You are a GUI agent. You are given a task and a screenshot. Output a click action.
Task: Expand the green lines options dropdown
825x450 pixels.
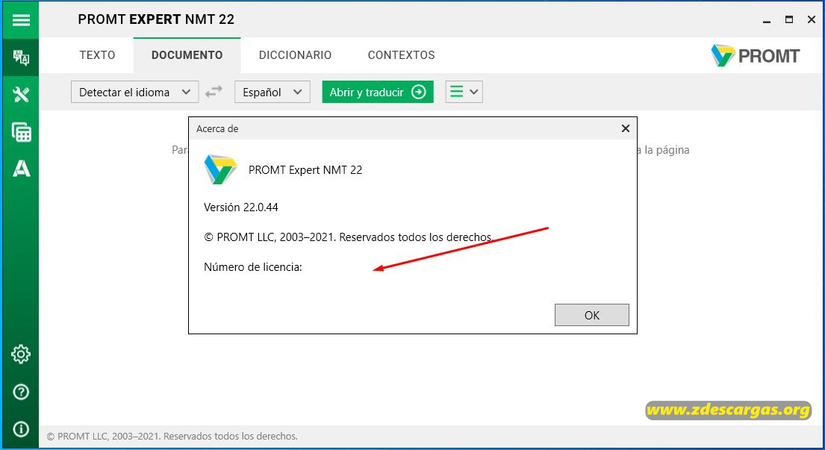(x=464, y=92)
